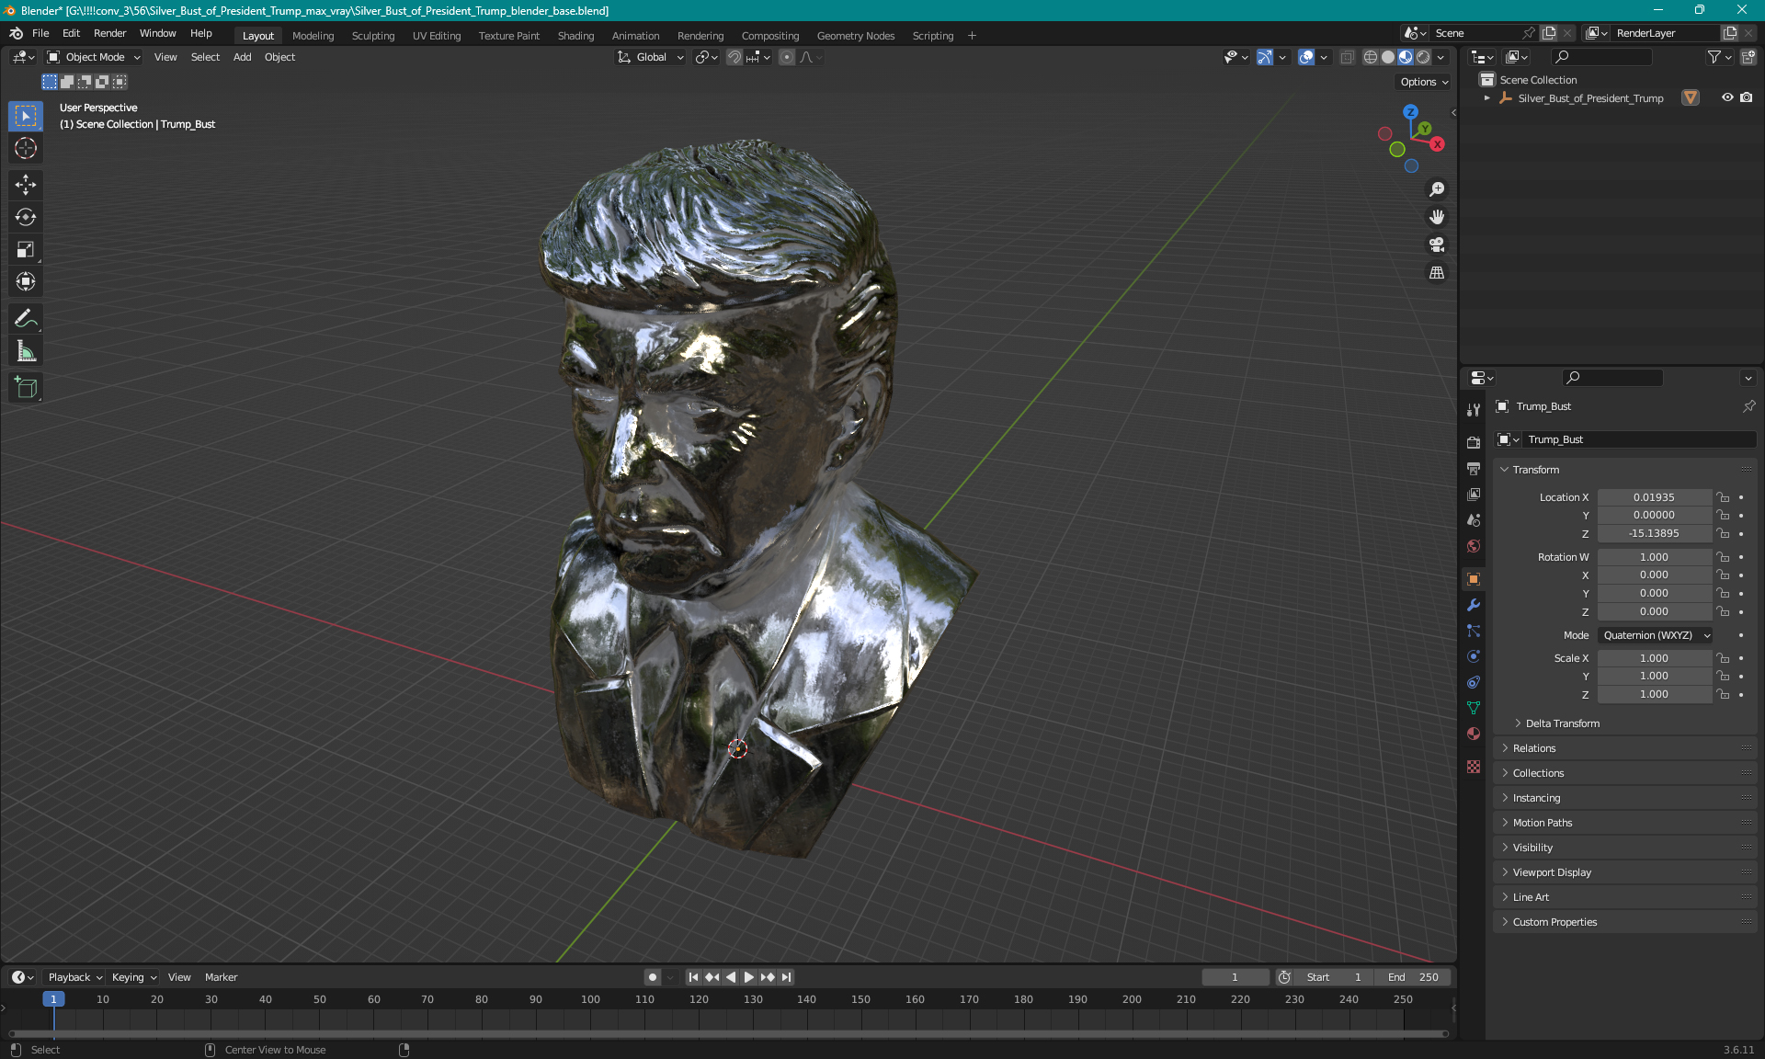This screenshot has height=1059, width=1765.
Task: Open rotation Mode Quaternion dropdown
Action: [1657, 635]
